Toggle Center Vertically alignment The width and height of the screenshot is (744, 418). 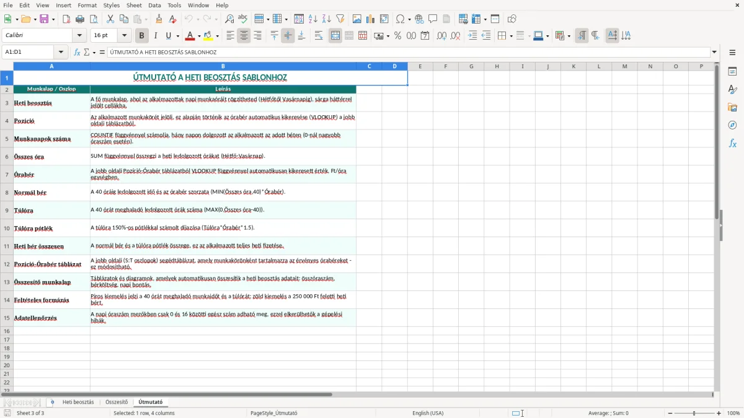[288, 36]
